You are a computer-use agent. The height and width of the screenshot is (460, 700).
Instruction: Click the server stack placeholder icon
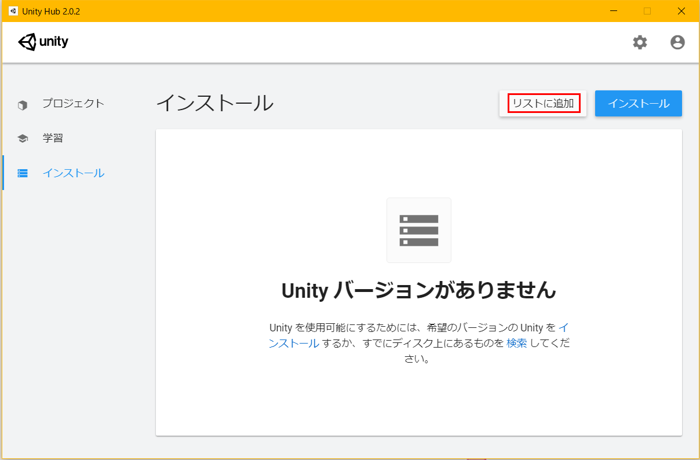pyautogui.click(x=419, y=230)
